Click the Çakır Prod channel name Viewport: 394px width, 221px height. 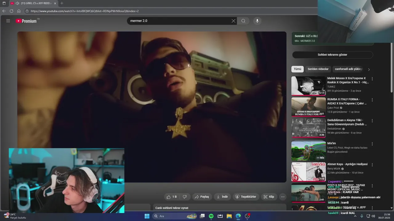333,108
